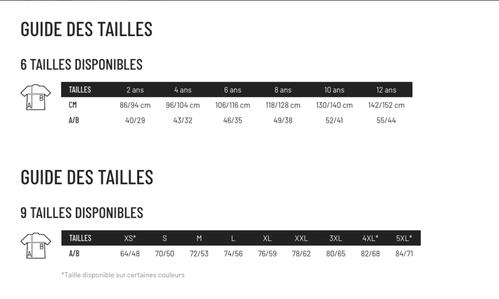Screen dimensions: 499x299
Task: Click the adult t-shirt measurement icon
Action: pos(36,246)
